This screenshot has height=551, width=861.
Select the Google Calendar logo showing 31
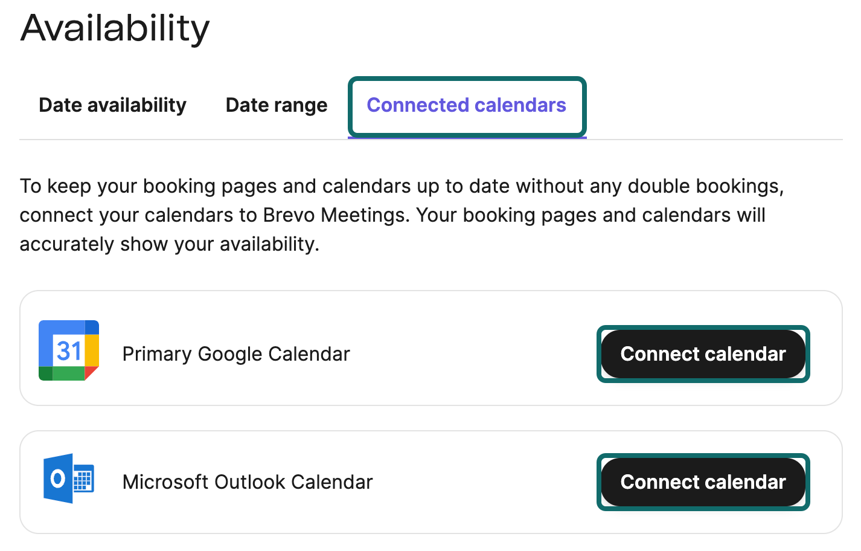click(69, 350)
